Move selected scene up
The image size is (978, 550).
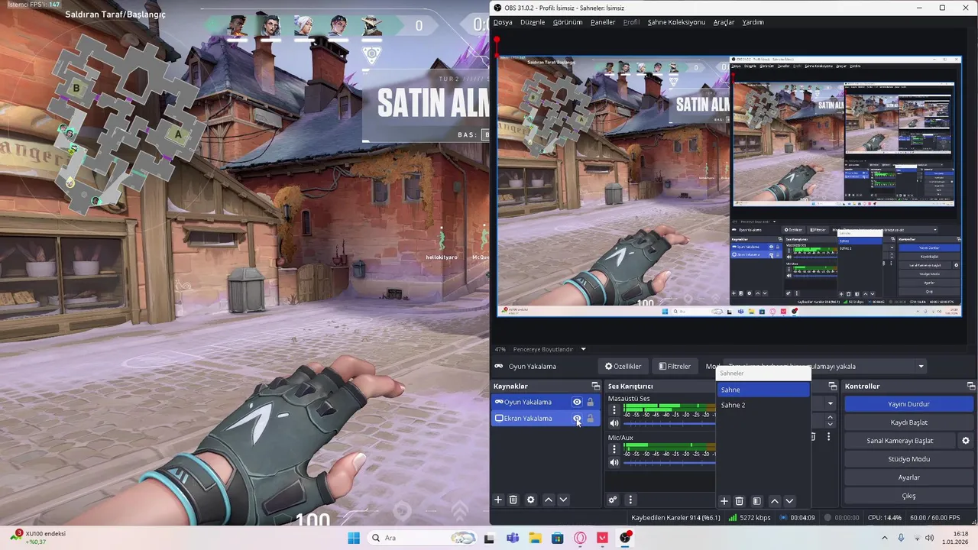(774, 501)
